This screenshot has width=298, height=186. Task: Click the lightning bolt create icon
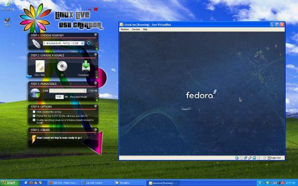tap(34, 139)
